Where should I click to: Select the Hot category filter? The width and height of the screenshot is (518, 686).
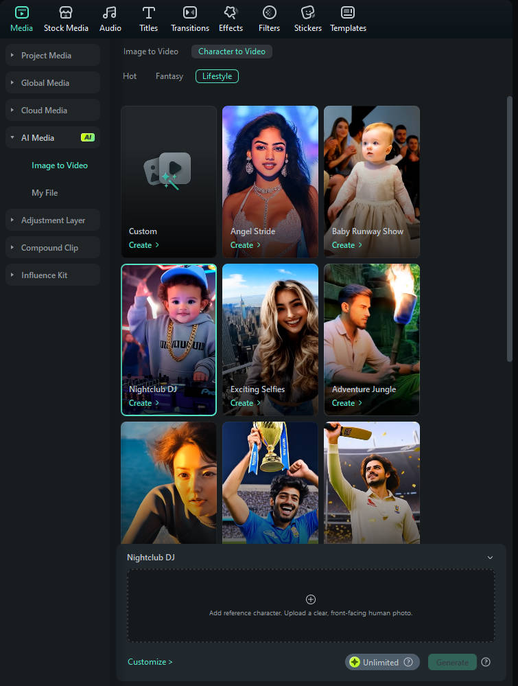[x=130, y=76]
